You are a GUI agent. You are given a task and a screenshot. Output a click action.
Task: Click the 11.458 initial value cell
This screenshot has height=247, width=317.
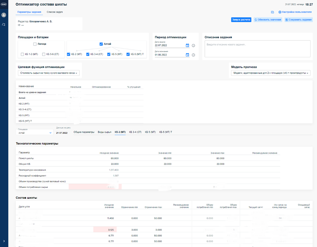pyautogui.click(x=110, y=218)
